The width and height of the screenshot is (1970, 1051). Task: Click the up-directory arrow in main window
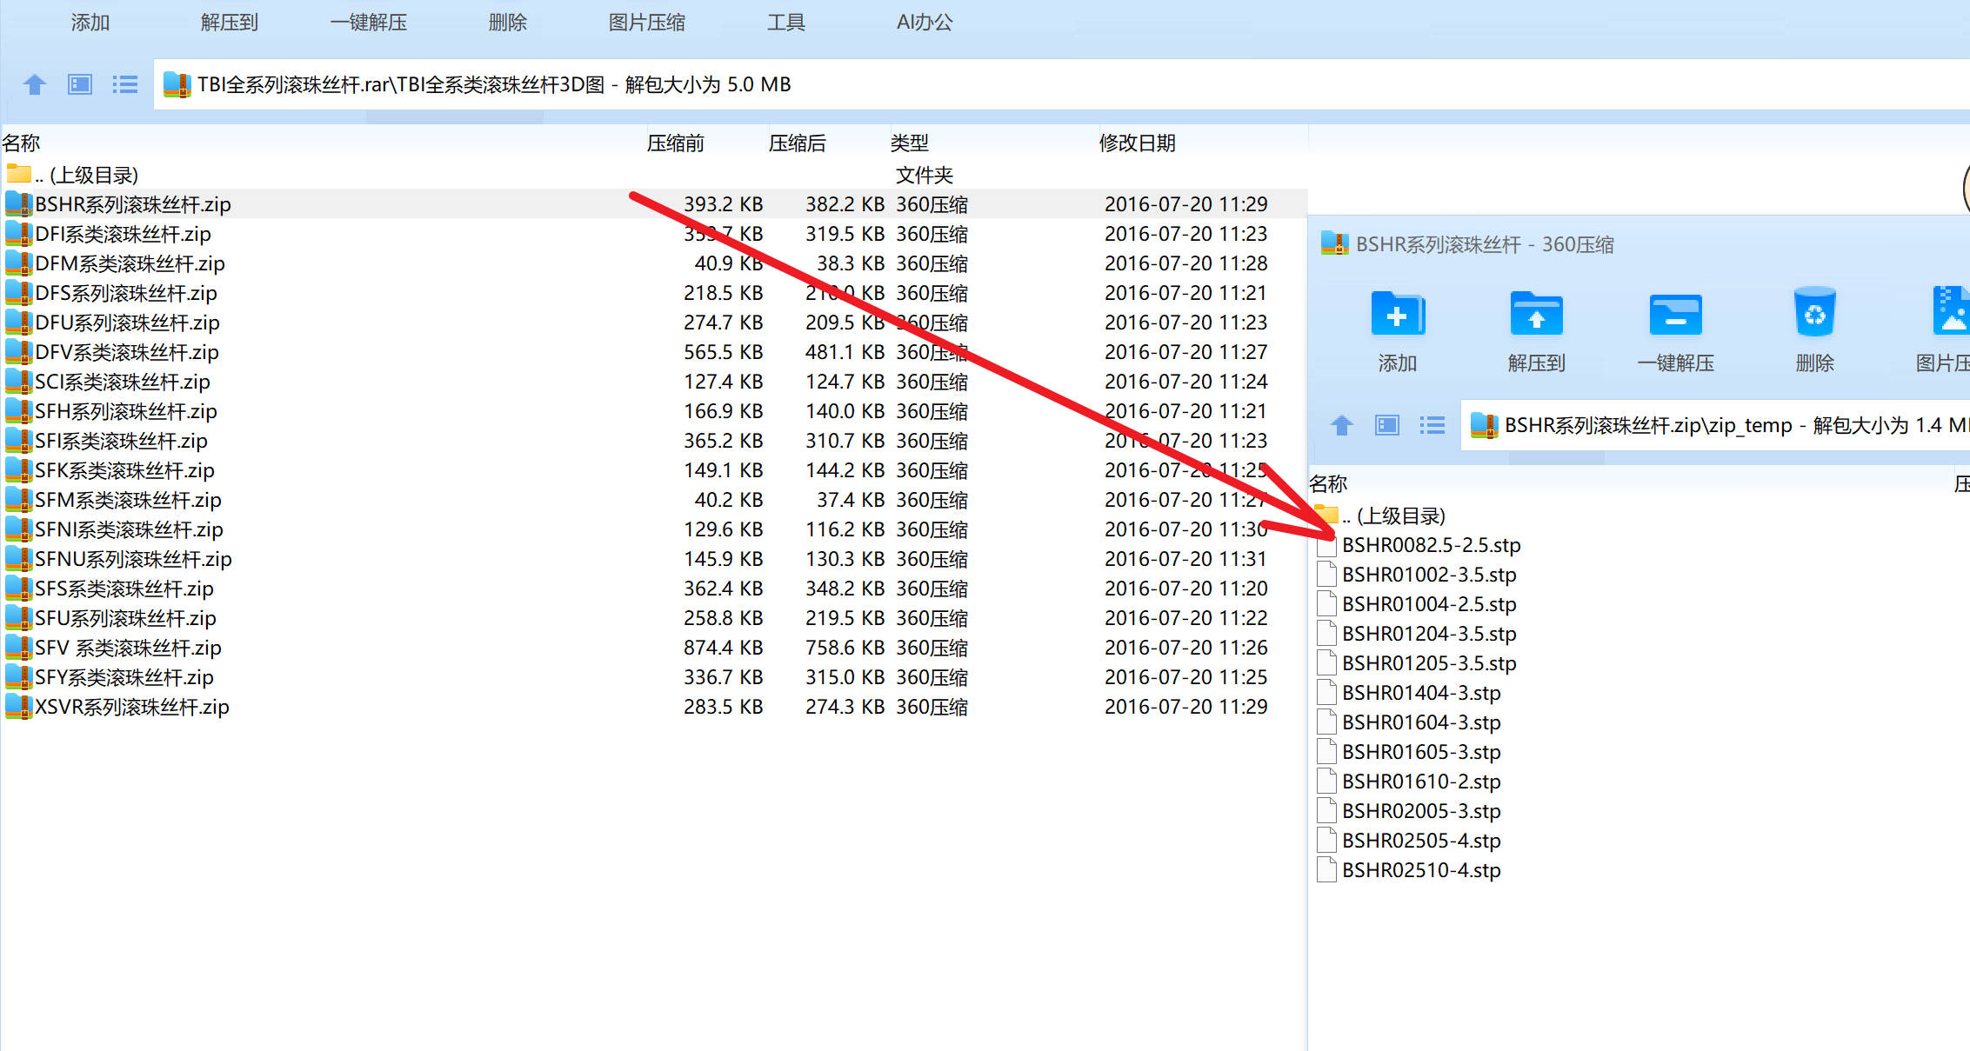(35, 84)
